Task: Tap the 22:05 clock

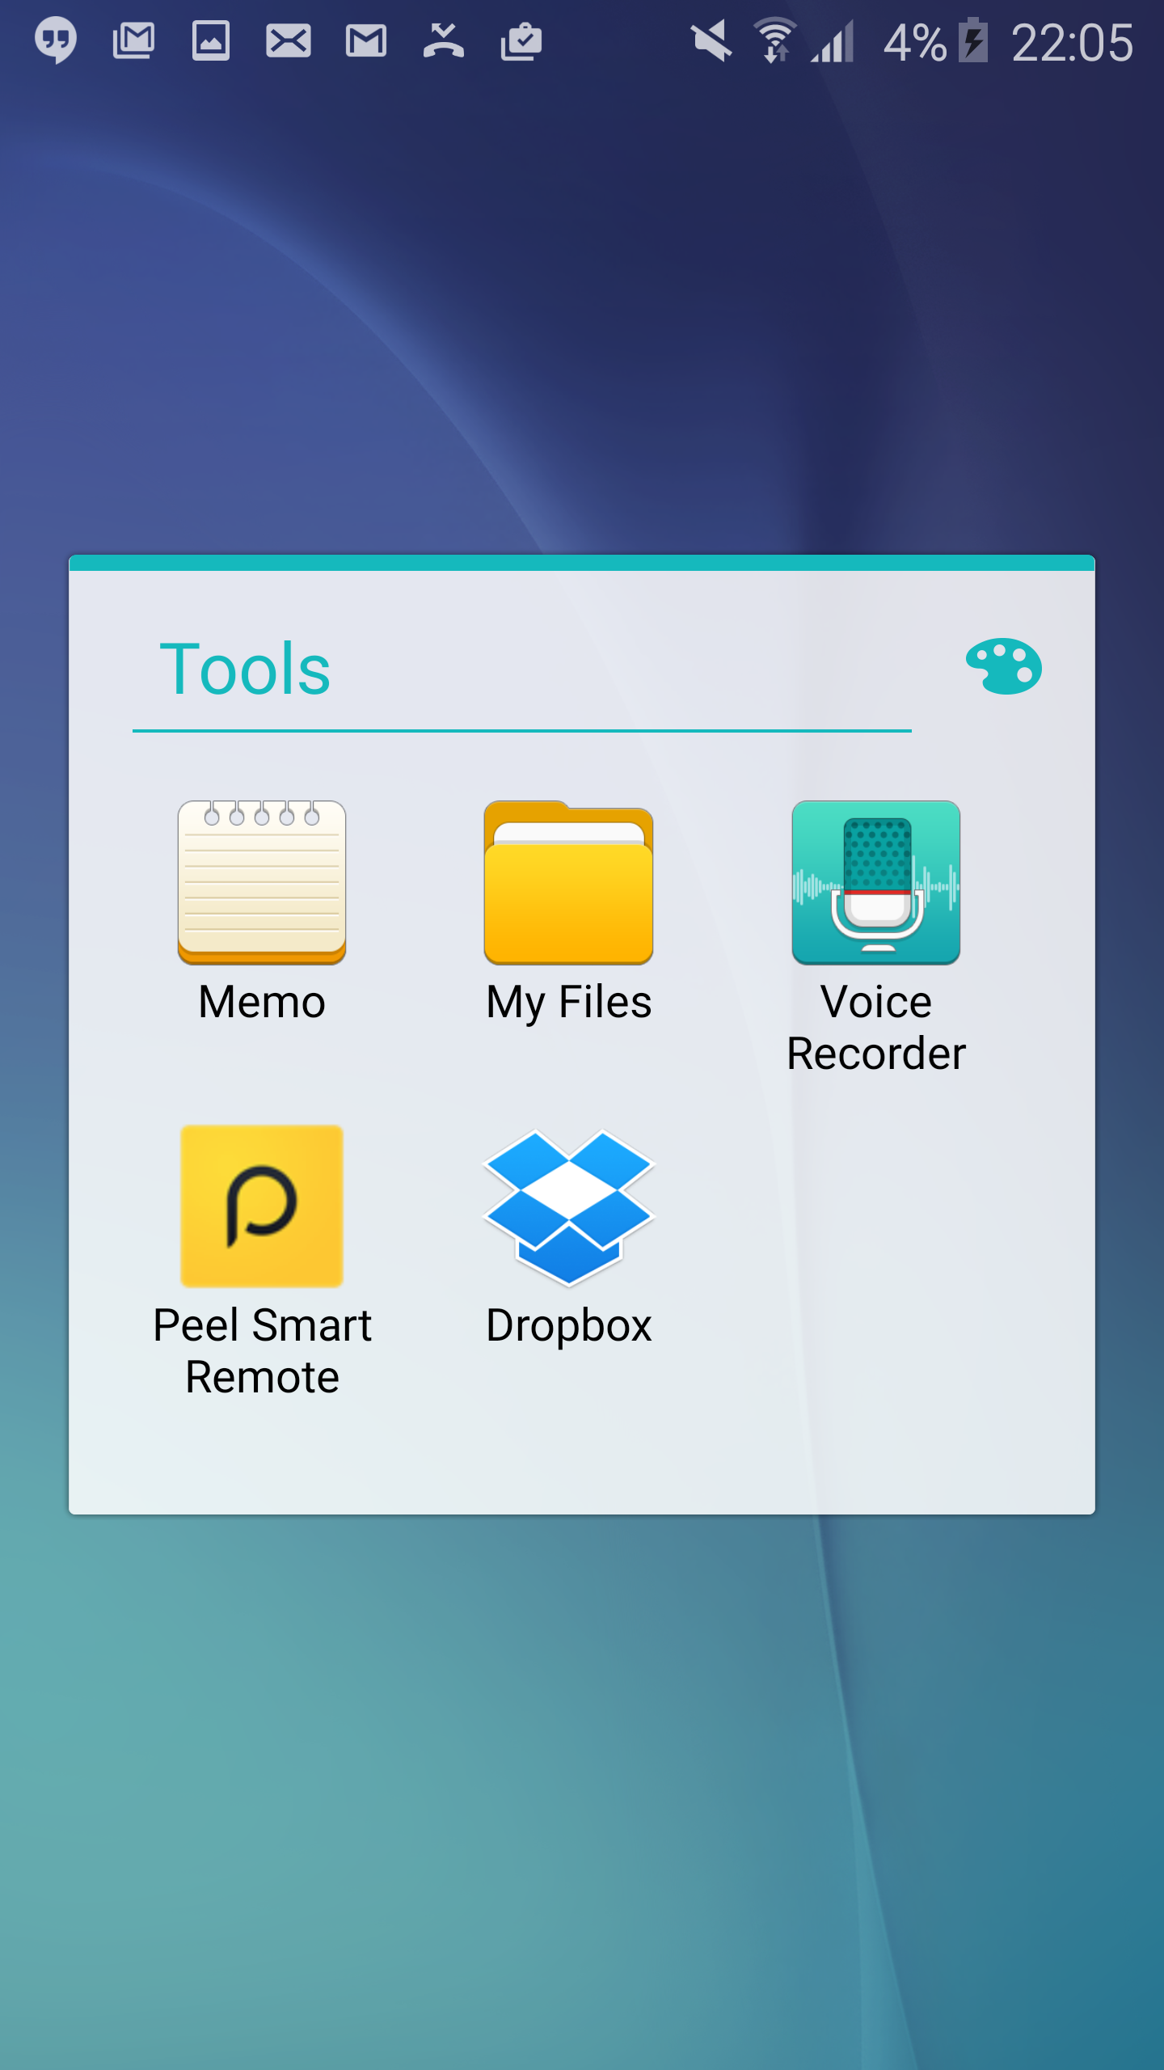Action: coord(1073,42)
